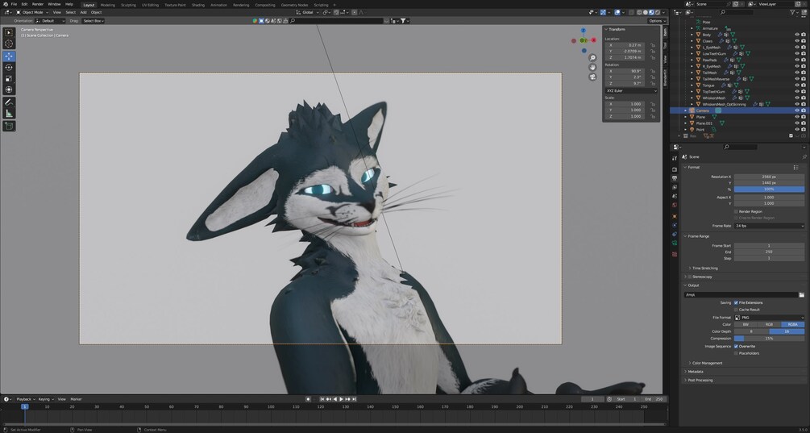This screenshot has height=433, width=810.
Task: Open the Object Mode dropdown
Action: coord(32,12)
